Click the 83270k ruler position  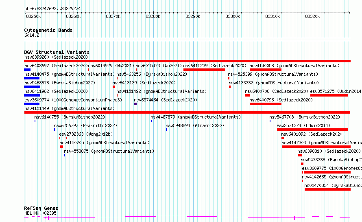[x=113, y=16]
